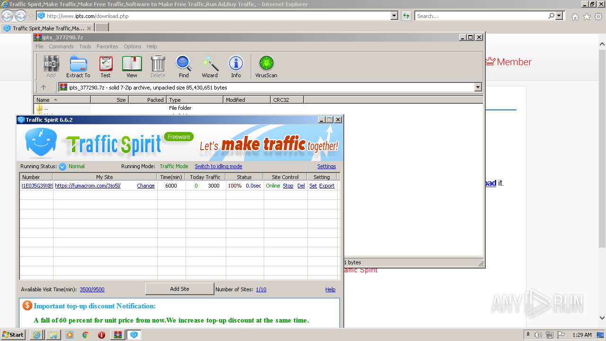The height and width of the screenshot is (341, 606).
Task: Click Extract To in WinRAR toolbar
Action: tap(78, 67)
